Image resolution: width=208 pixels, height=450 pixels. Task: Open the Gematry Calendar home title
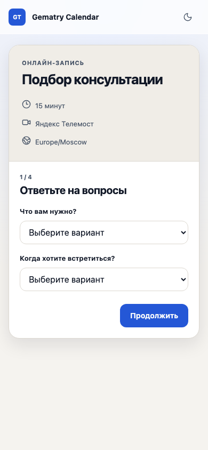click(x=66, y=17)
